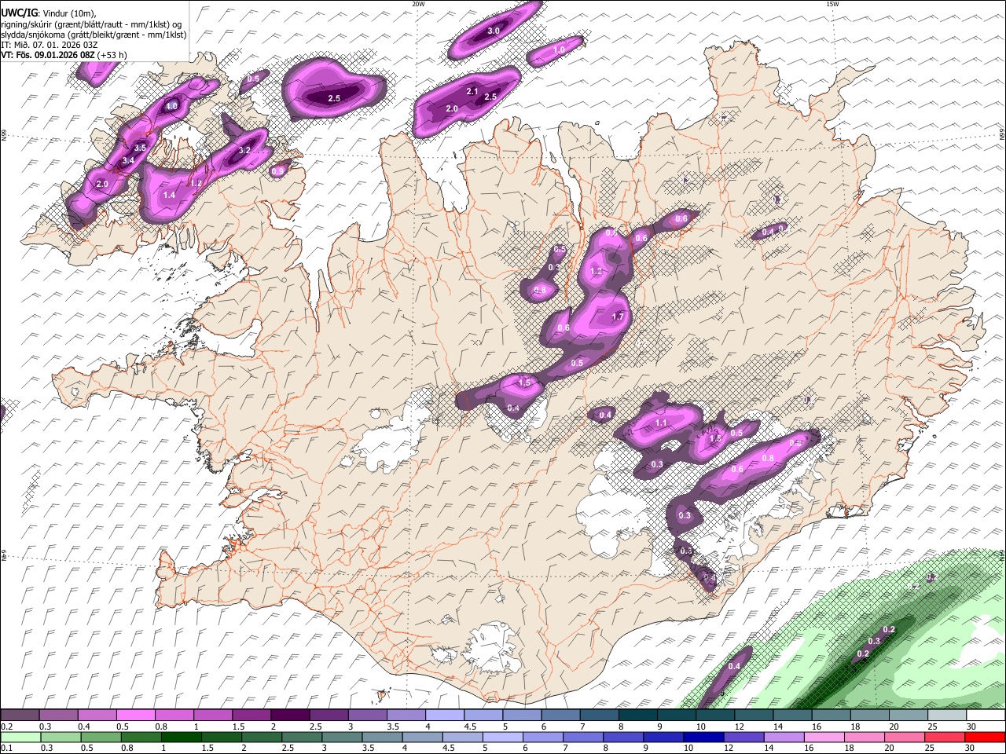
Task: Click the '3.0' snowfall value on the map
Action: [494, 31]
